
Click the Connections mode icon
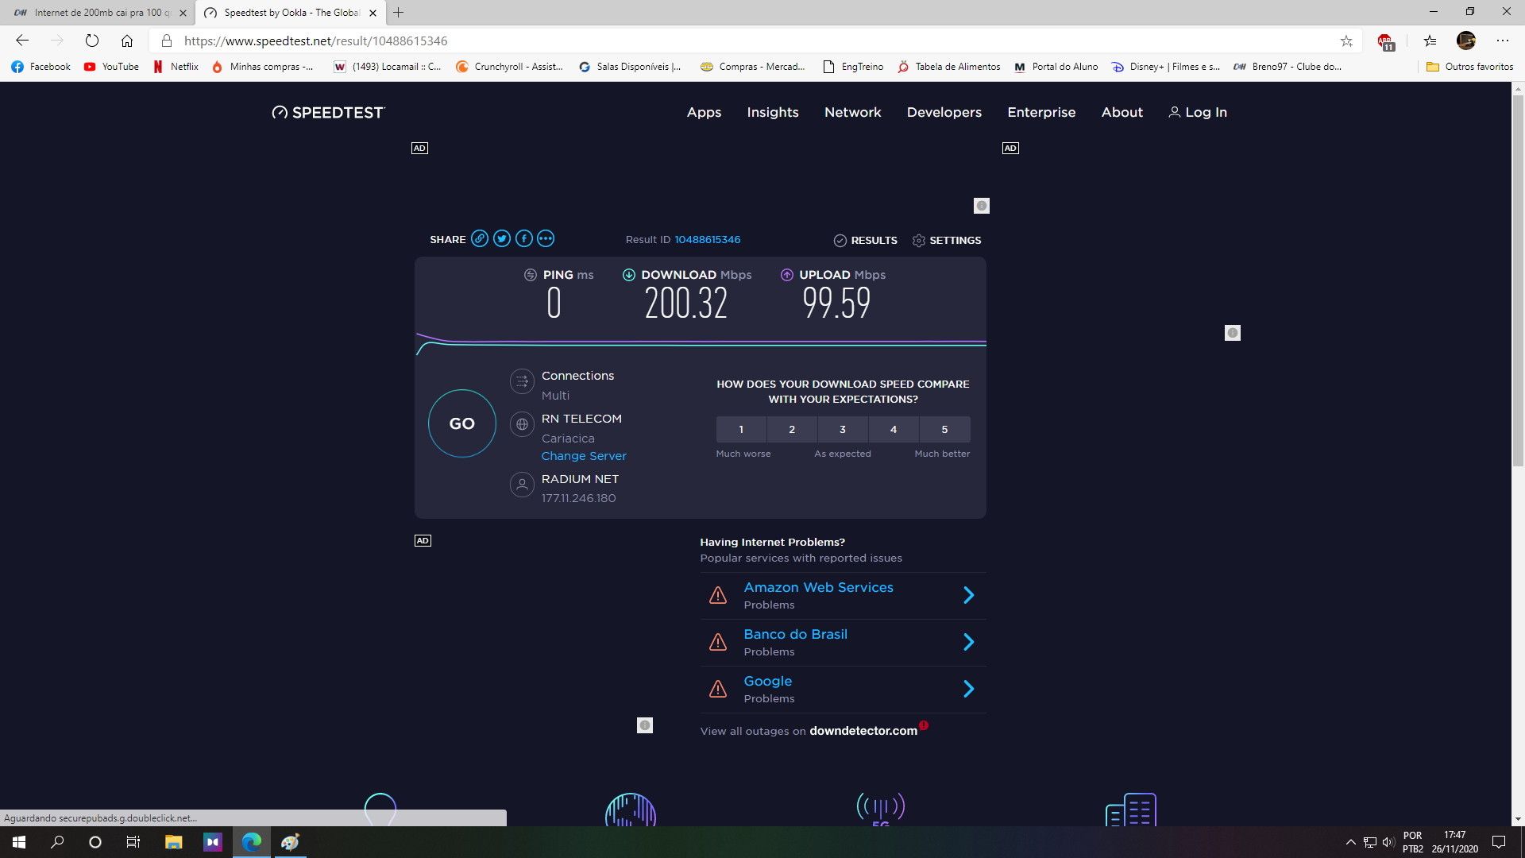(522, 381)
